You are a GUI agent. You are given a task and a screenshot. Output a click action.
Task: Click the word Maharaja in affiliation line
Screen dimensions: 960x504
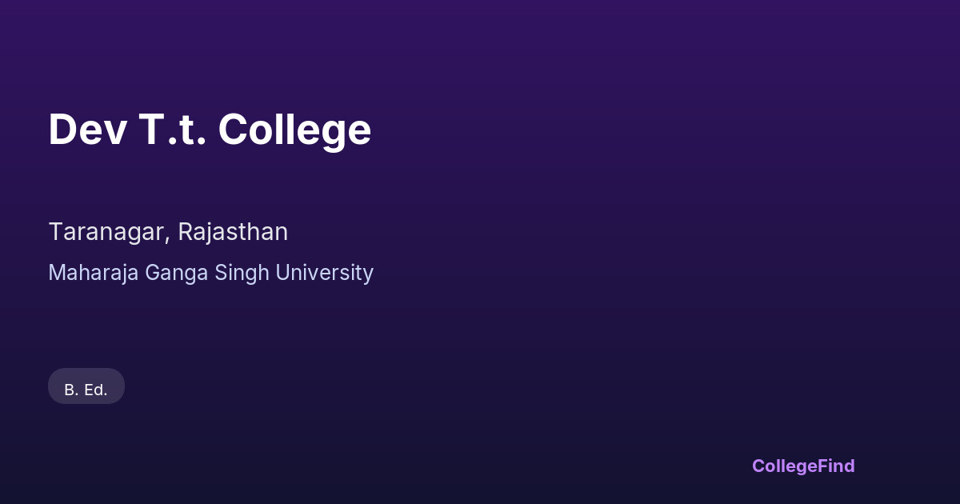coord(94,273)
